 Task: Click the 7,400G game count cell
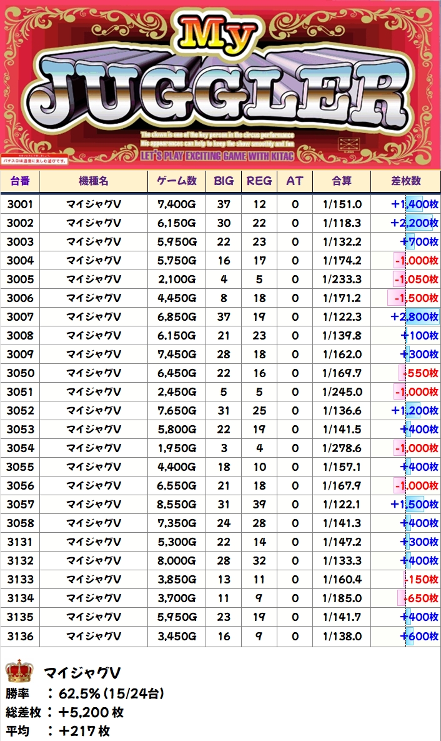point(177,204)
